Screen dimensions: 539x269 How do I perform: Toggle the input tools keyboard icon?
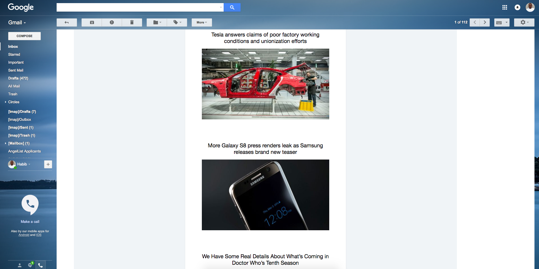click(x=499, y=22)
